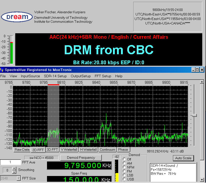Click the 9,795.000 KHz center frequency display

[x=79, y=165]
